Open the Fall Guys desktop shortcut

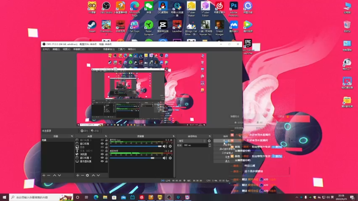pyautogui.click(x=135, y=26)
